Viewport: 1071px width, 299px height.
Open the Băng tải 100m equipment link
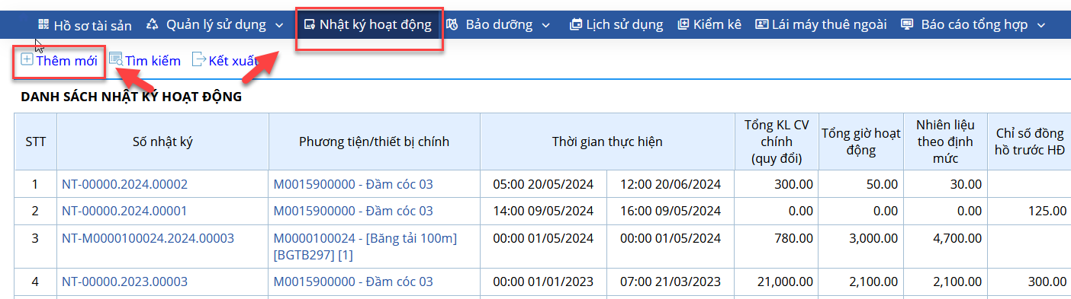click(365, 247)
